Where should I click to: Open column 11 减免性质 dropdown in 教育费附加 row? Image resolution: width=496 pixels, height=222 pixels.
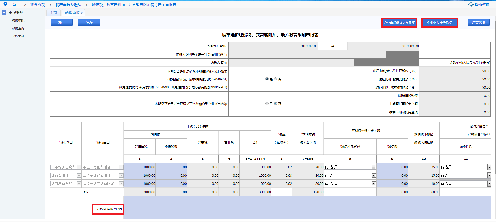[466, 175]
